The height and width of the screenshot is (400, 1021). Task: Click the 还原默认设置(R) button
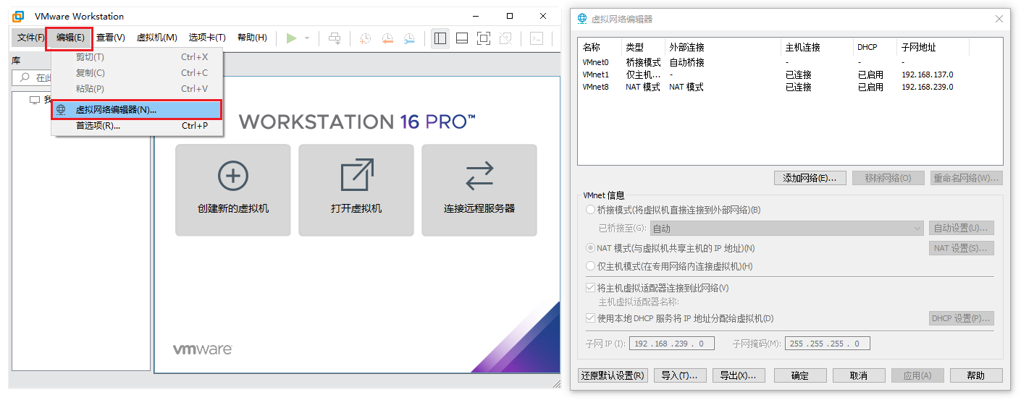613,375
